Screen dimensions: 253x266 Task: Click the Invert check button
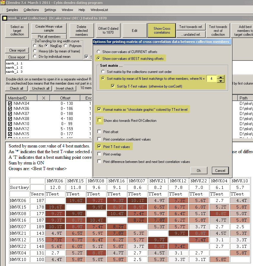(65, 88)
